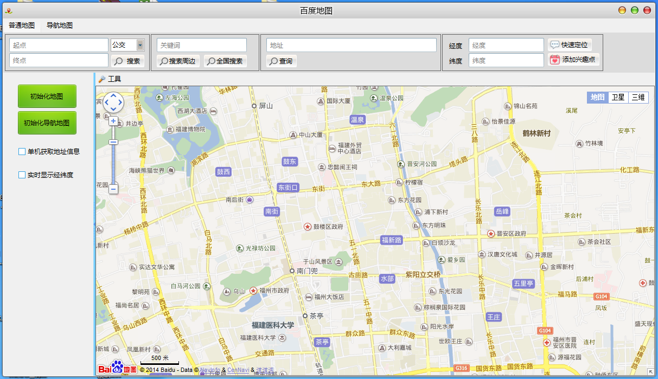This screenshot has width=658, height=379.
Task: Click the 鼓西 station label
Action: (x=223, y=172)
